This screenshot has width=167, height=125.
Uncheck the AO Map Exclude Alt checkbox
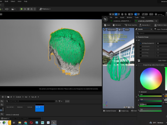tap(141, 43)
